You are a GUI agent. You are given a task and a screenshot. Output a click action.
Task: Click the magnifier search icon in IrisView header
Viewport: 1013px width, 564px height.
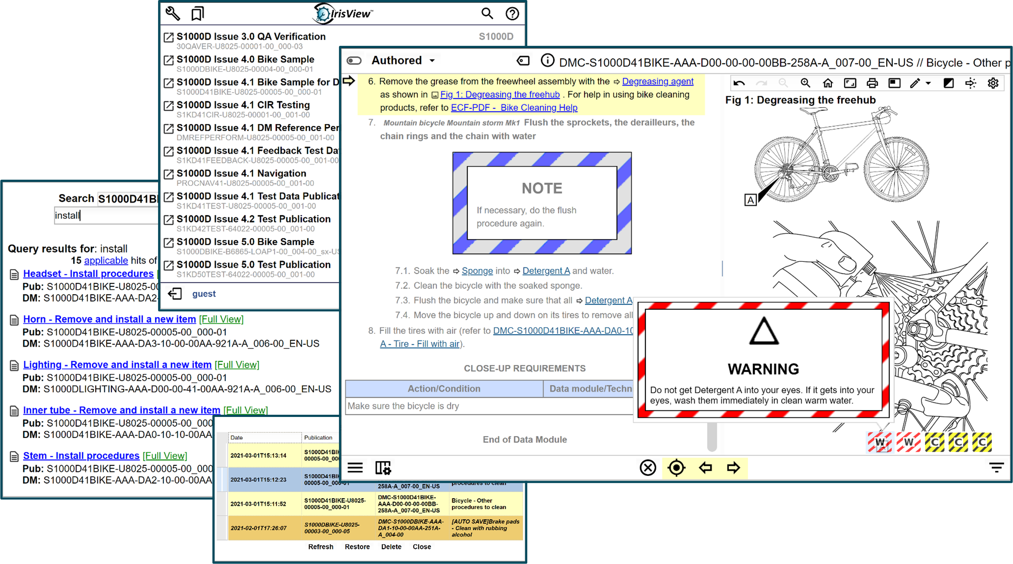click(x=487, y=14)
